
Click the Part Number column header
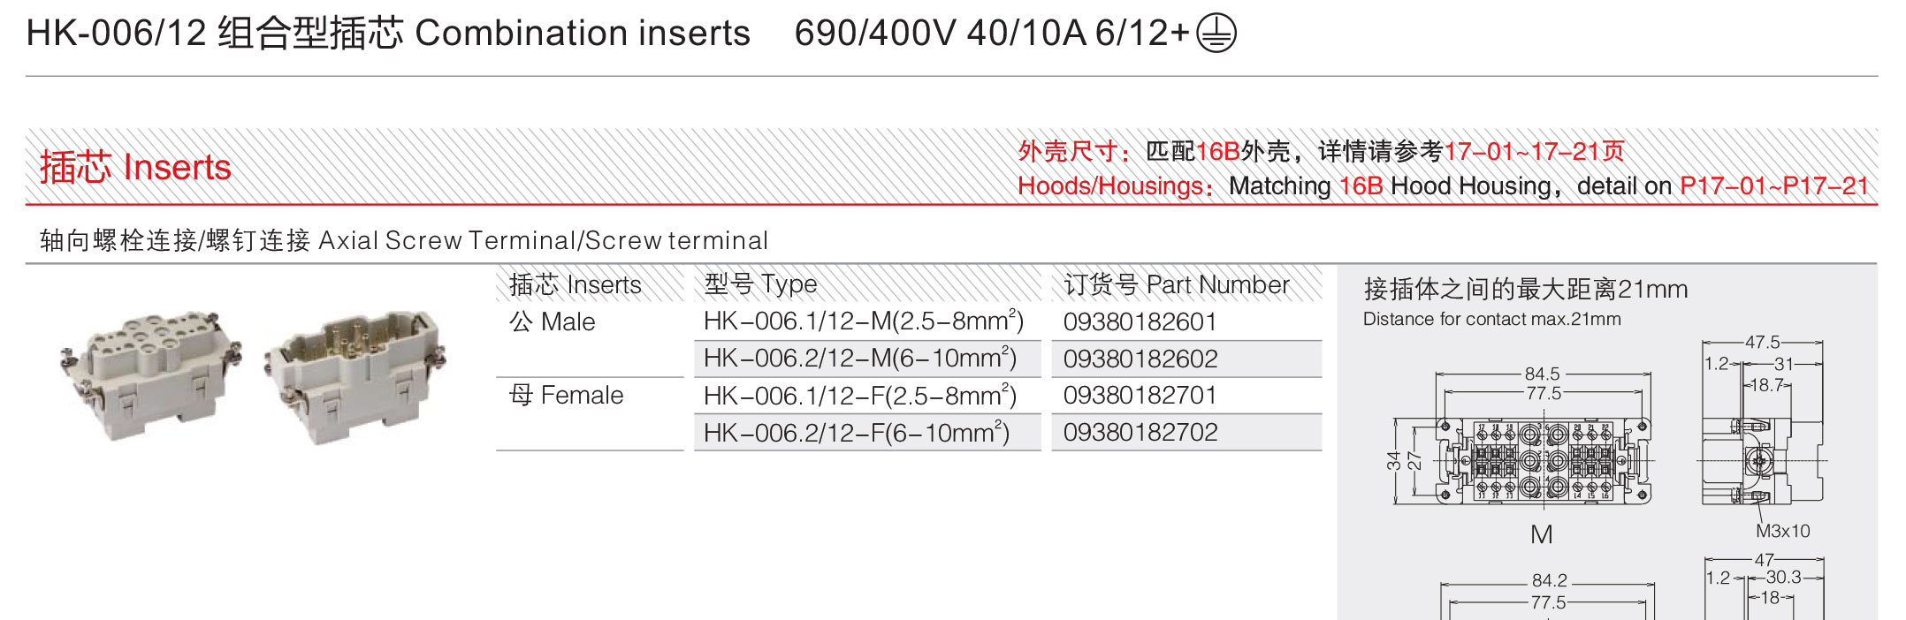pyautogui.click(x=1177, y=284)
